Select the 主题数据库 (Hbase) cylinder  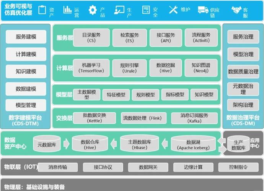pyautogui.click(x=139, y=143)
